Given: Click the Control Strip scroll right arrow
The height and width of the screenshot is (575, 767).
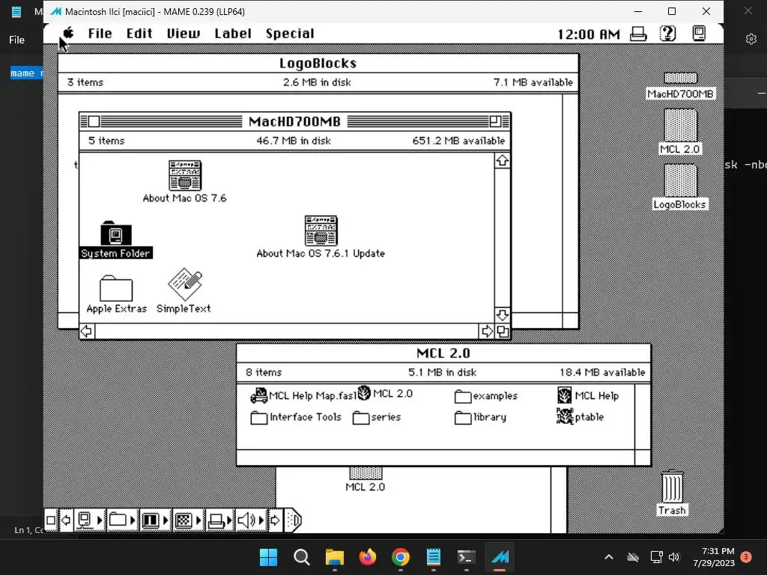Looking at the screenshot, I should (x=276, y=520).
